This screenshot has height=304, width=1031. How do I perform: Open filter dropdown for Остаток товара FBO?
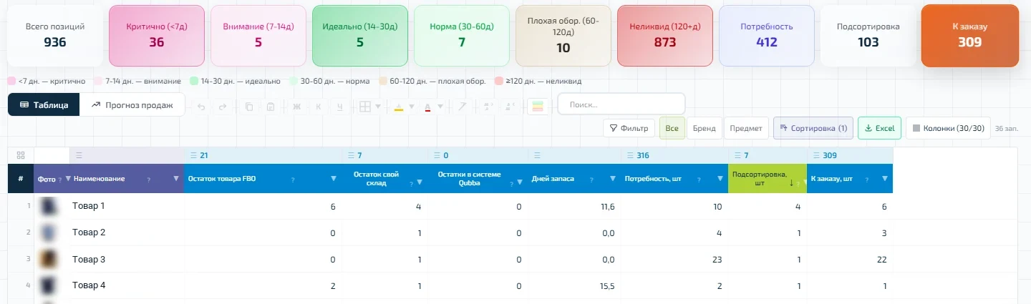334,178
